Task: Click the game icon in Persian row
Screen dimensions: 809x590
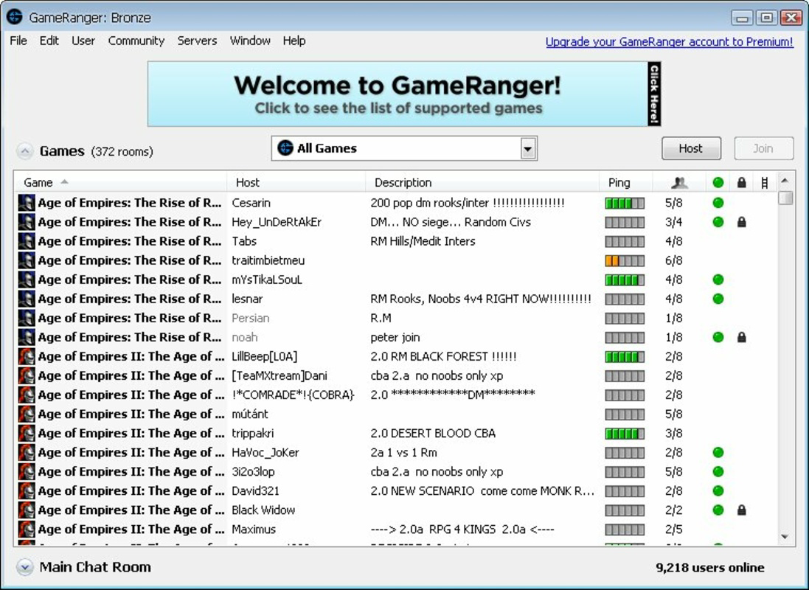Action: [x=27, y=318]
